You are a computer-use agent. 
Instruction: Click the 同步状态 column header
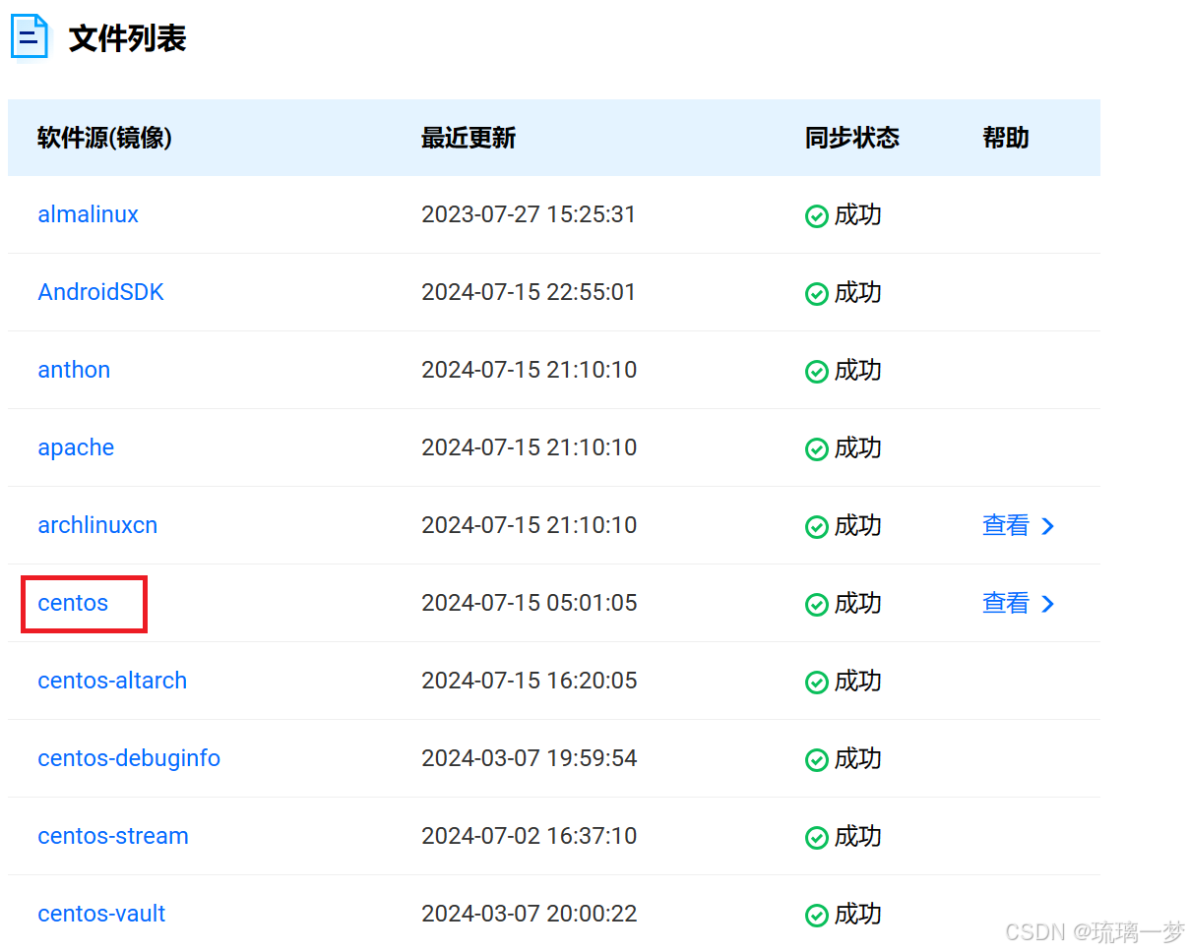pyautogui.click(x=852, y=138)
